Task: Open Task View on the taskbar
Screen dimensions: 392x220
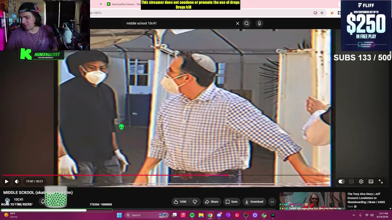Action: tap(174, 215)
